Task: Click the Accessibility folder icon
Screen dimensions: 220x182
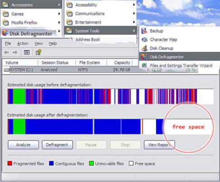Action: coord(69,5)
